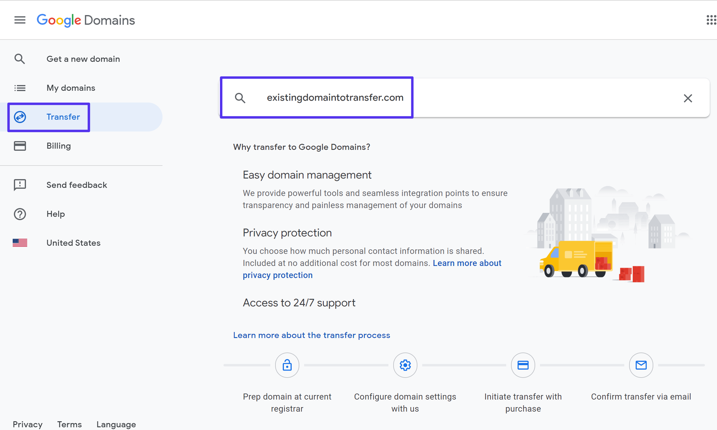Click the search magnifier icon

click(x=239, y=98)
